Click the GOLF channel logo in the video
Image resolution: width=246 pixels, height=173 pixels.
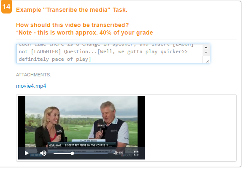point(129,155)
